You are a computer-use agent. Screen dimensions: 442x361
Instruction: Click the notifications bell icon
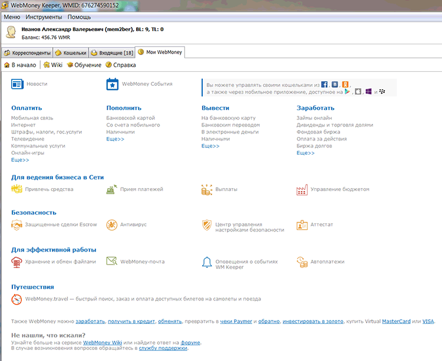click(207, 262)
